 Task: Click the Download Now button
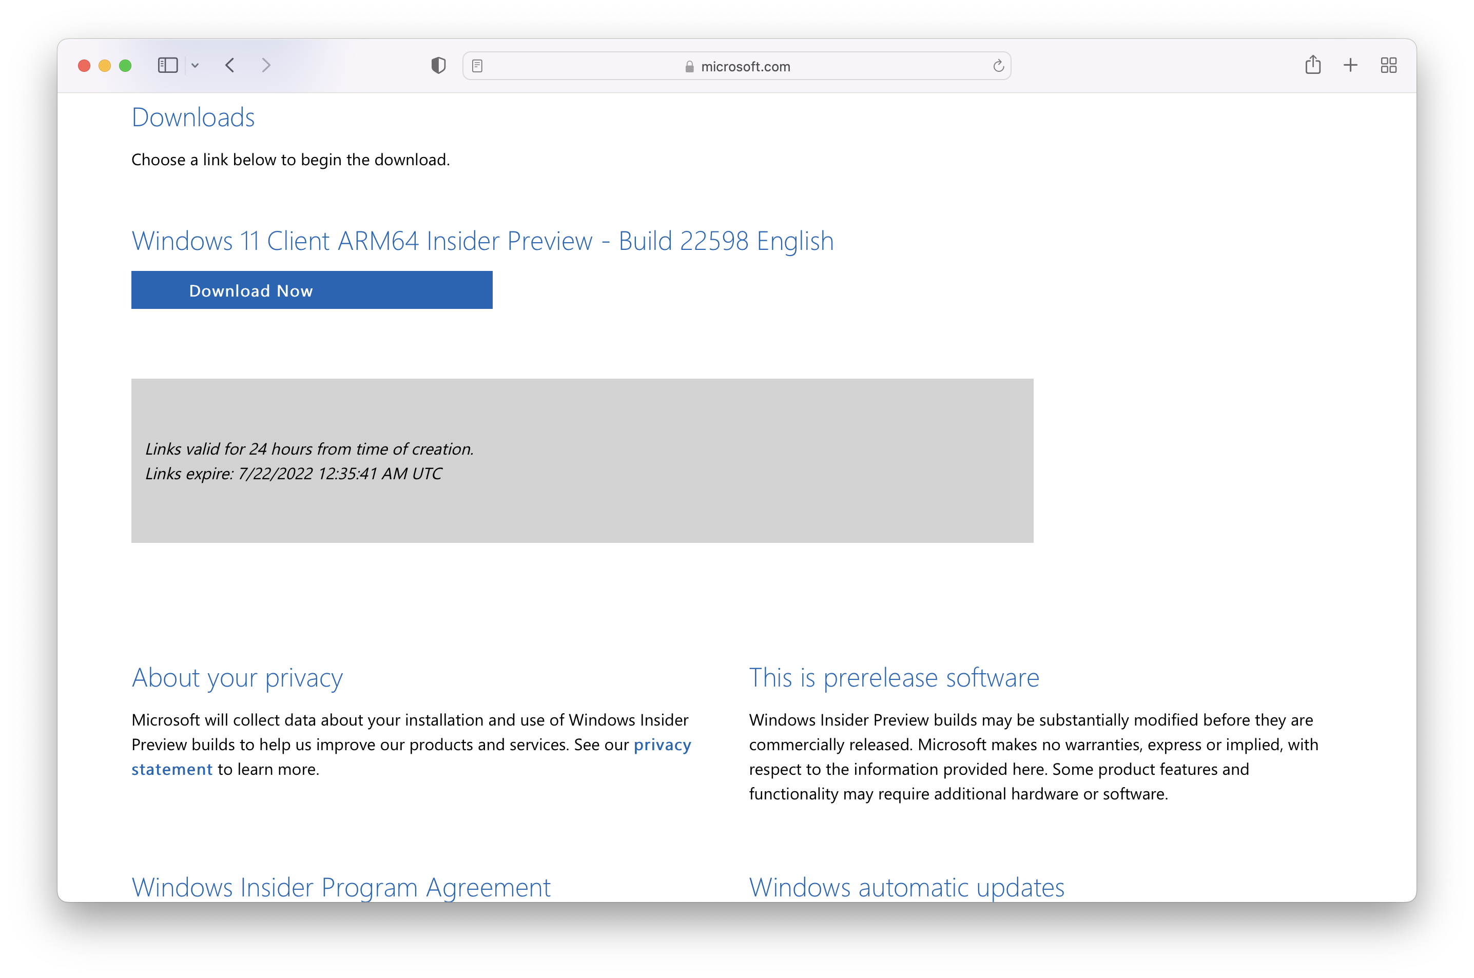click(311, 290)
